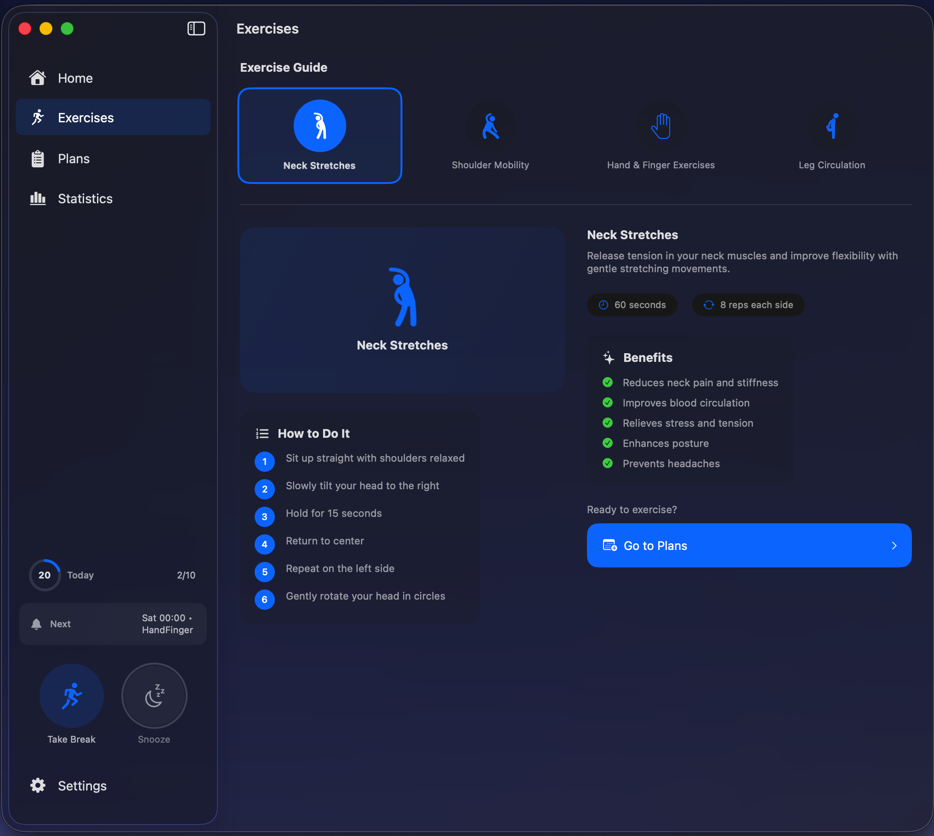Image resolution: width=934 pixels, height=836 pixels.
Task: Start a break with Take Break icon
Action: point(72,695)
